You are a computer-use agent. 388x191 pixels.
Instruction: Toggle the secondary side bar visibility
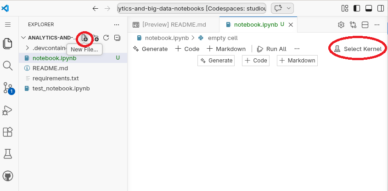click(380, 8)
